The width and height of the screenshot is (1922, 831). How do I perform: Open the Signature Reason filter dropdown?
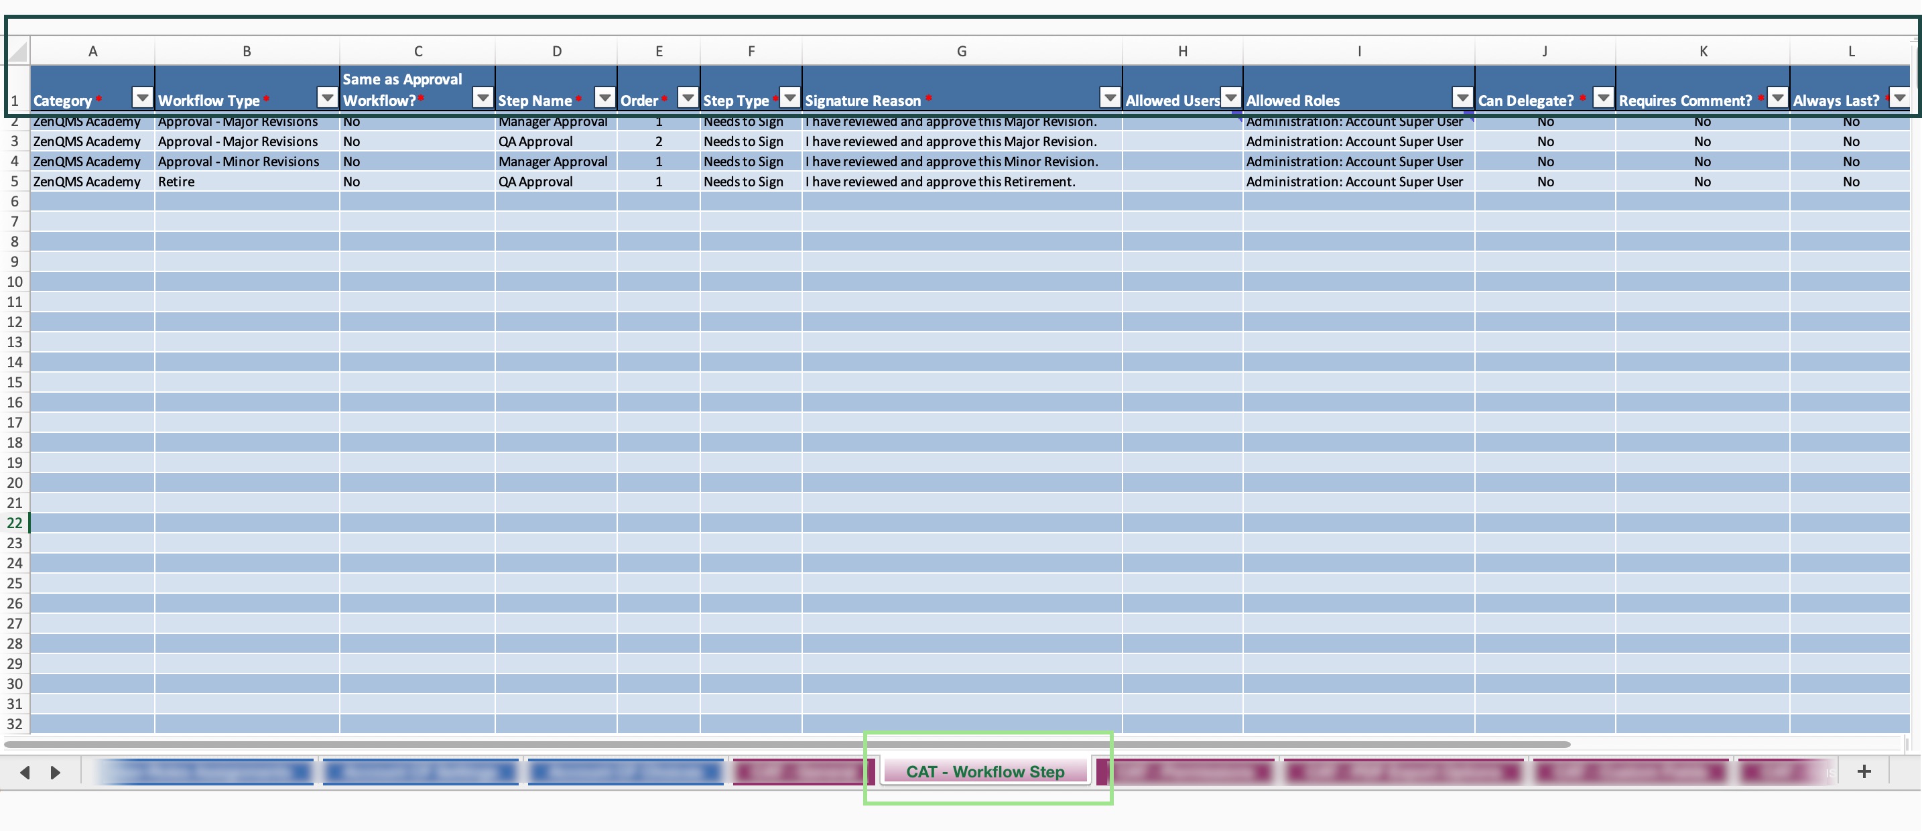click(1110, 97)
